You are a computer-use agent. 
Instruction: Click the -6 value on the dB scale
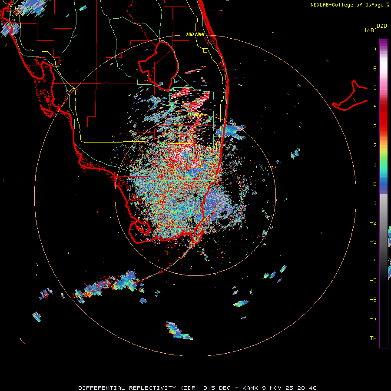tap(373, 299)
